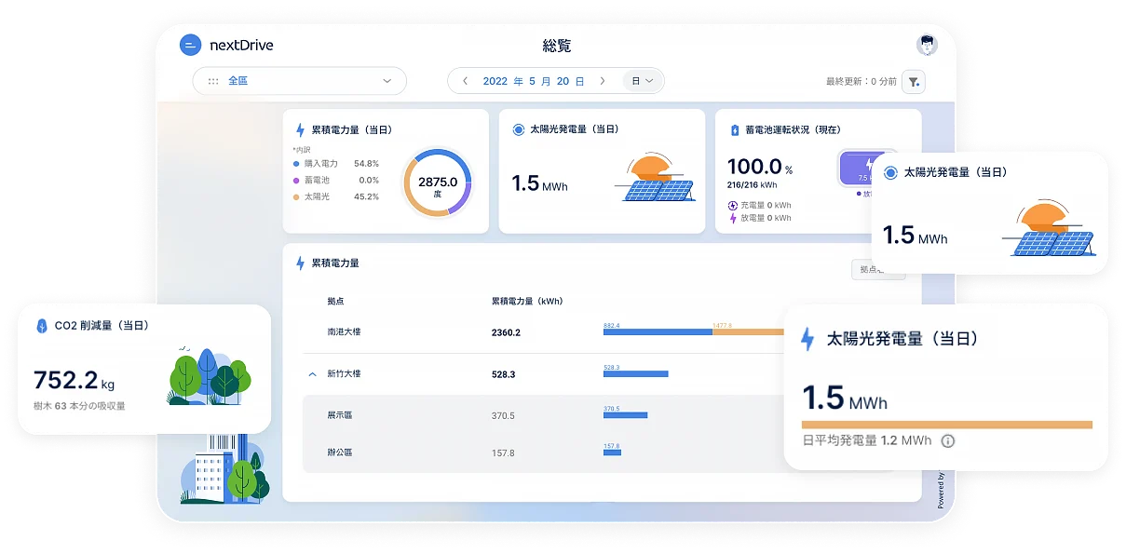Go to next day with right arrow
Screen dimensions: 1126x554
pyautogui.click(x=603, y=81)
